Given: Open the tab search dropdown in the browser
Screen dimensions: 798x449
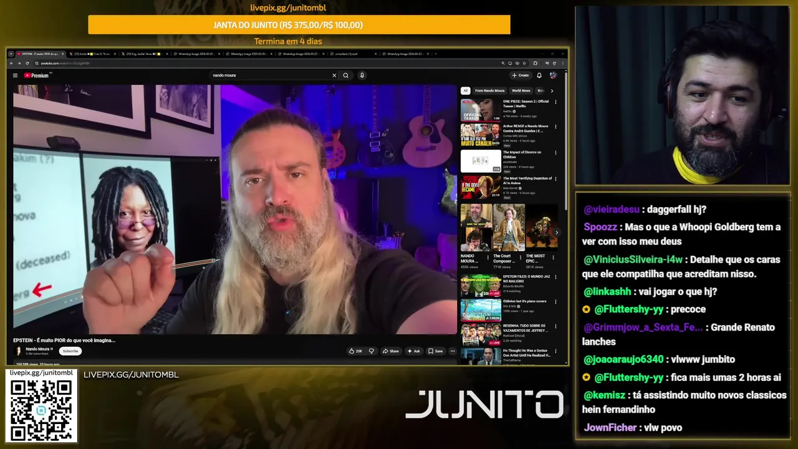Looking at the screenshot, I should coord(11,54).
